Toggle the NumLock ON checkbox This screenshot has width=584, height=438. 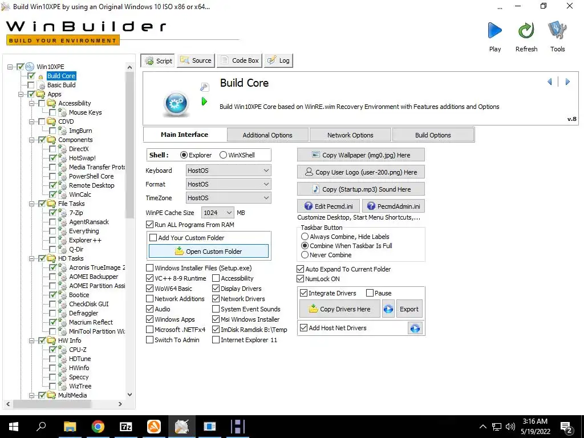[300, 278]
